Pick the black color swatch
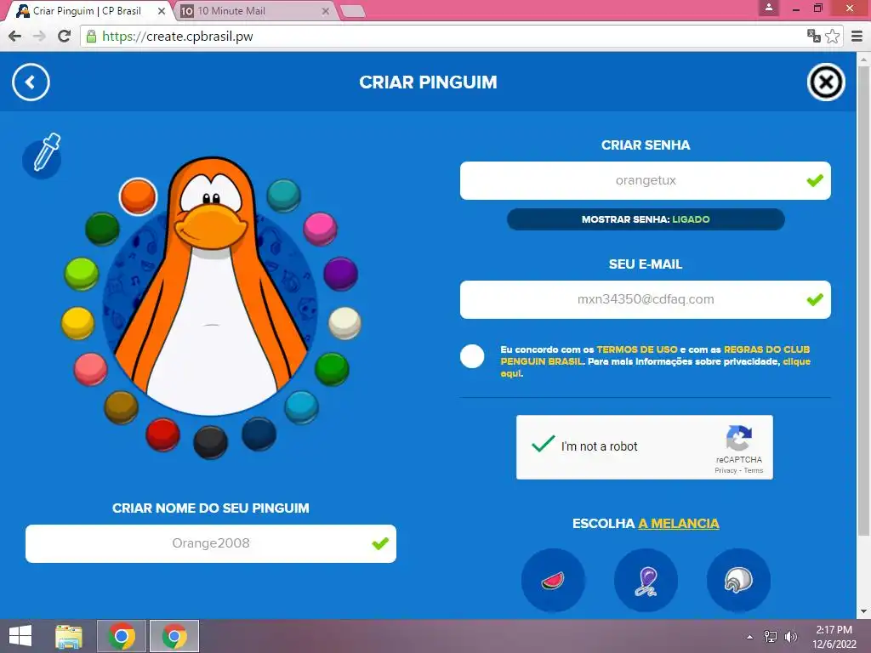The image size is (871, 653). tap(211, 442)
